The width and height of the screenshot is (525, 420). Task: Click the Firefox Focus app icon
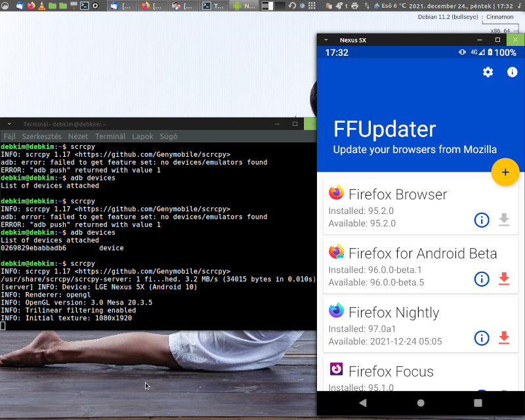tap(336, 369)
